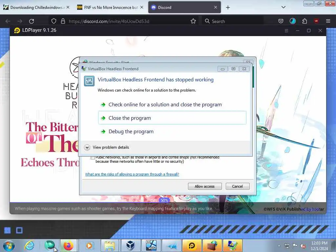336x252 pixels.
Task: Open Firefox extensions puzzle icon
Action: (304, 21)
